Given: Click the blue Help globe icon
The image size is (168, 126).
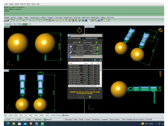Looking at the screenshot, I should (99, 20).
